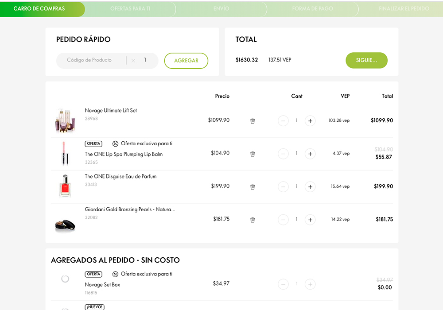Open Novage Set Box product link
Viewport: 443px width, 310px height.
pos(102,285)
